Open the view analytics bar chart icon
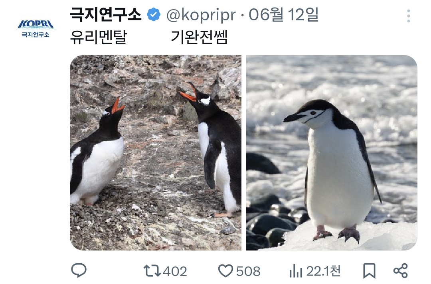431x284 pixels. tap(296, 271)
